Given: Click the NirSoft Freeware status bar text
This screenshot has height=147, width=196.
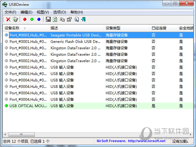Looking at the screenshot, I should (111, 141).
